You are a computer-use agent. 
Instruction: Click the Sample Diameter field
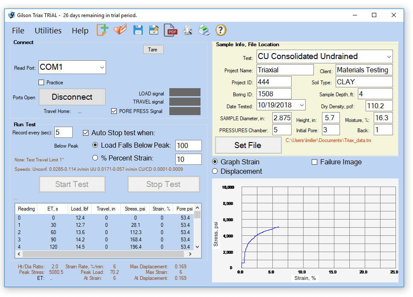(x=282, y=118)
